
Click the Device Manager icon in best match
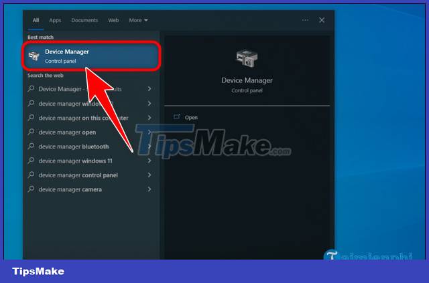[34, 56]
